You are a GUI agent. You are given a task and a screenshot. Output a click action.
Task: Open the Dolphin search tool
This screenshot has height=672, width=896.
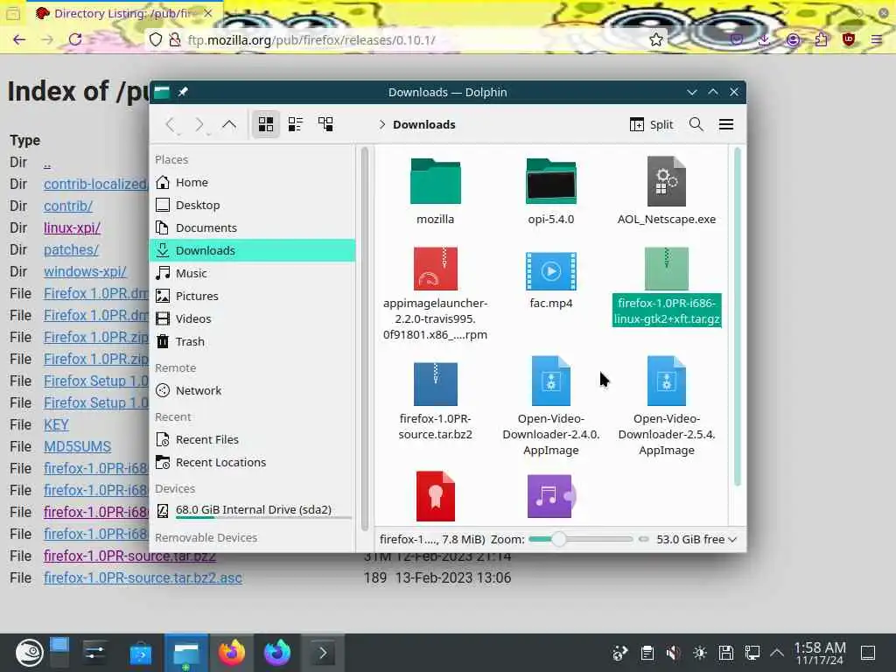(x=696, y=124)
